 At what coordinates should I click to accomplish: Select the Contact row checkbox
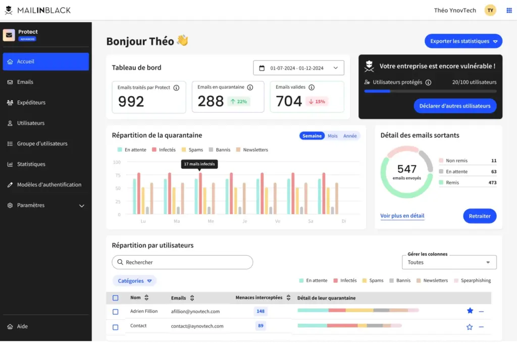[116, 327]
